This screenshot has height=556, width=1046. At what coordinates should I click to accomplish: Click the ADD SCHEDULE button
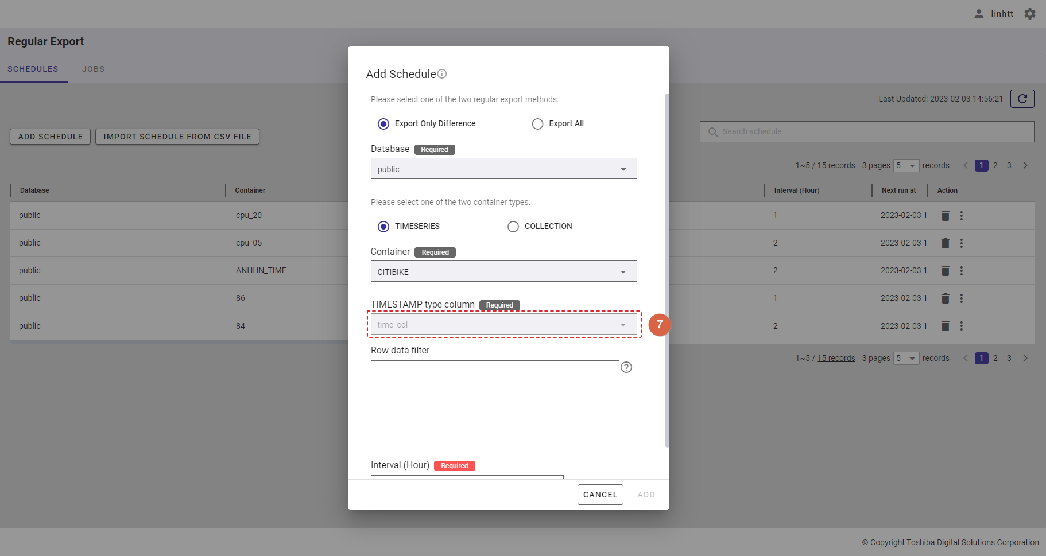tap(51, 137)
